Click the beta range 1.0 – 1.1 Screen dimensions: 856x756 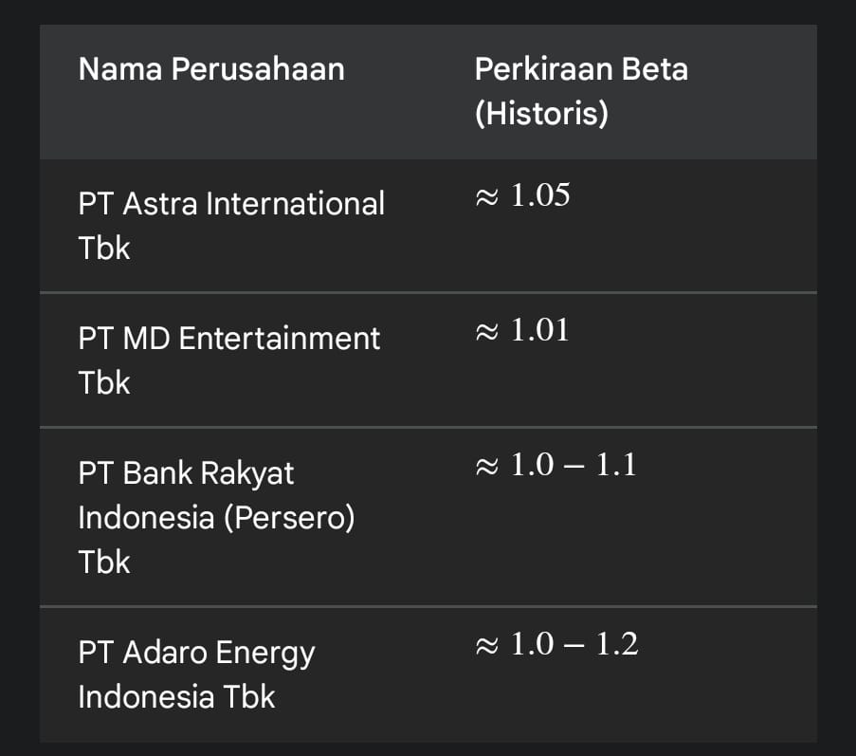point(573,465)
